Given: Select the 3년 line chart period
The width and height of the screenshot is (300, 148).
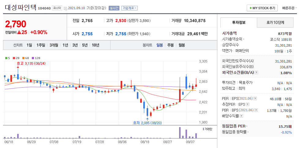Looking at the screenshot, I should click(x=75, y=45).
